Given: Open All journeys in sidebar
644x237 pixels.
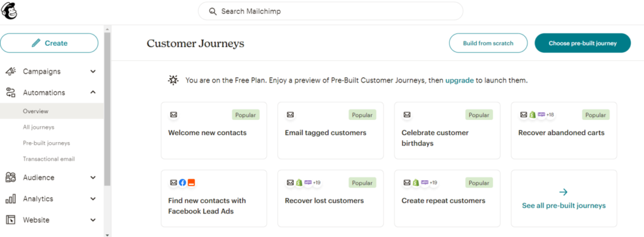Looking at the screenshot, I should tap(38, 128).
